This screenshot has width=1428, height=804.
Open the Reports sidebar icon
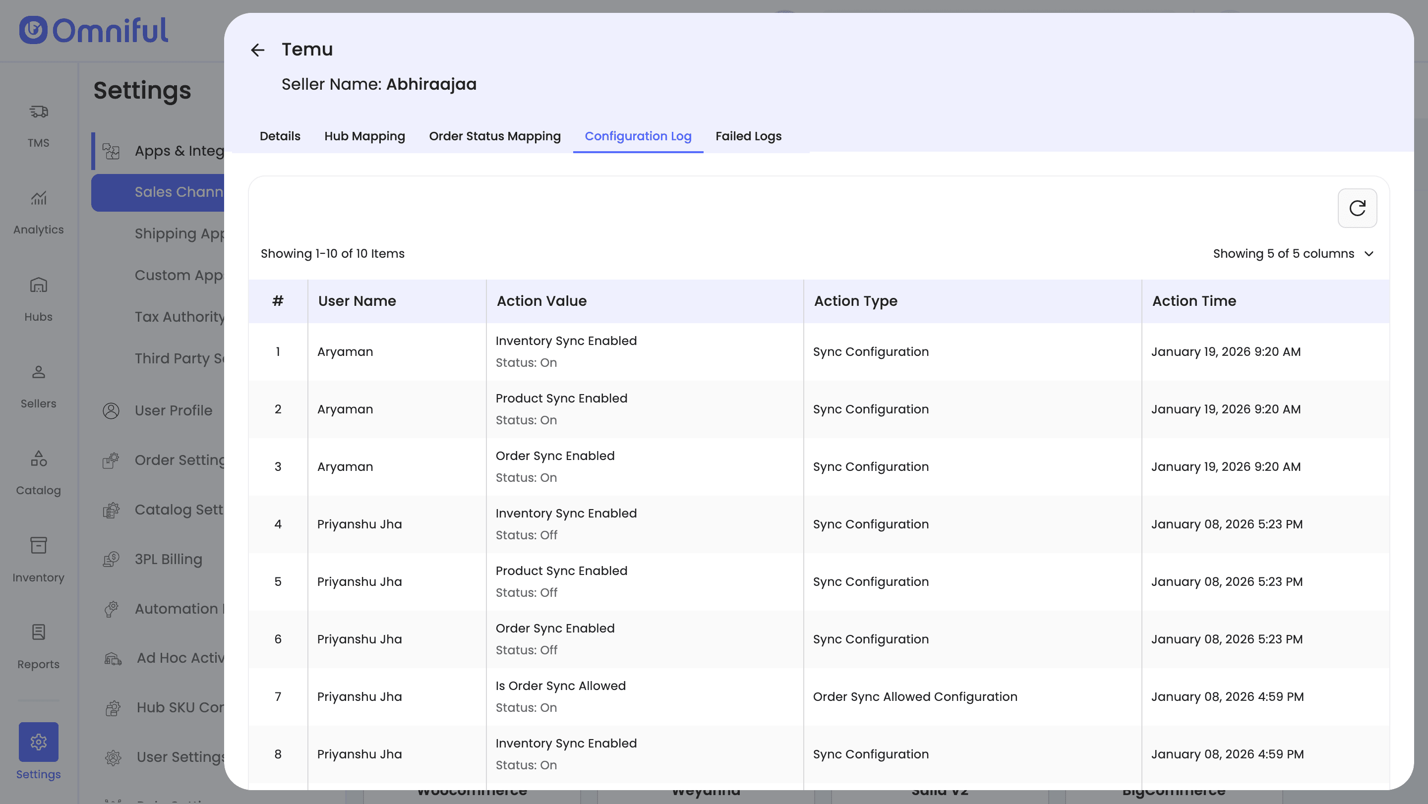click(38, 633)
